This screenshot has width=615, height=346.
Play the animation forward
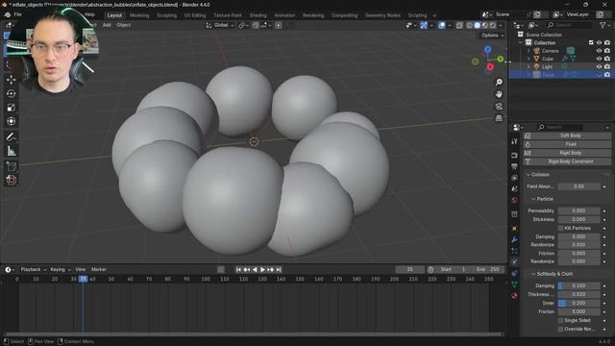coord(262,269)
